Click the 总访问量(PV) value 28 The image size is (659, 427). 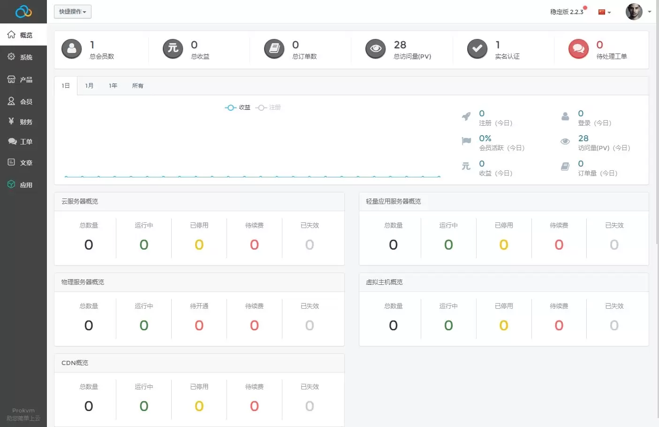[400, 45]
